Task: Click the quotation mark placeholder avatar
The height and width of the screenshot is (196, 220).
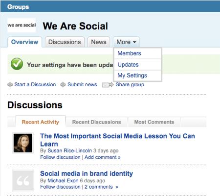Action: pos(23,180)
